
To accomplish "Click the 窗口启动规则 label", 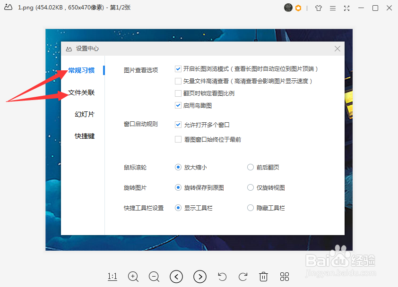I will [x=140, y=124].
